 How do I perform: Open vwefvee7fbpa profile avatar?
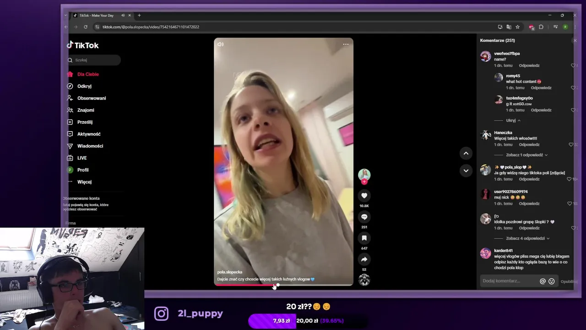tap(485, 56)
